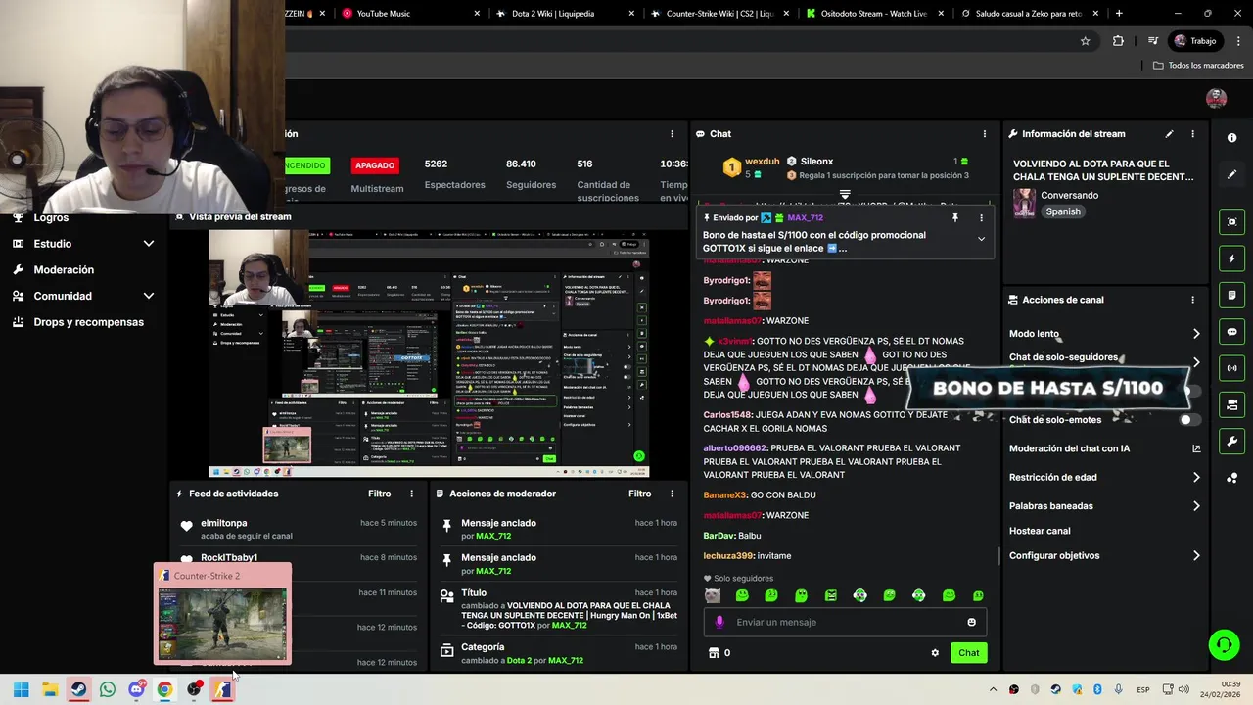This screenshot has height=705, width=1253.
Task: Bookmark this page with the star icon
Action: 1085,41
